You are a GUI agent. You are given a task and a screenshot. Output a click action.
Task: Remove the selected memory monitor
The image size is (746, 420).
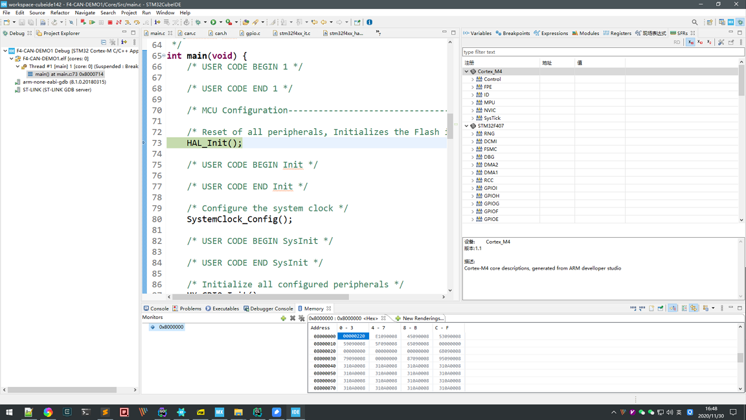click(x=293, y=318)
